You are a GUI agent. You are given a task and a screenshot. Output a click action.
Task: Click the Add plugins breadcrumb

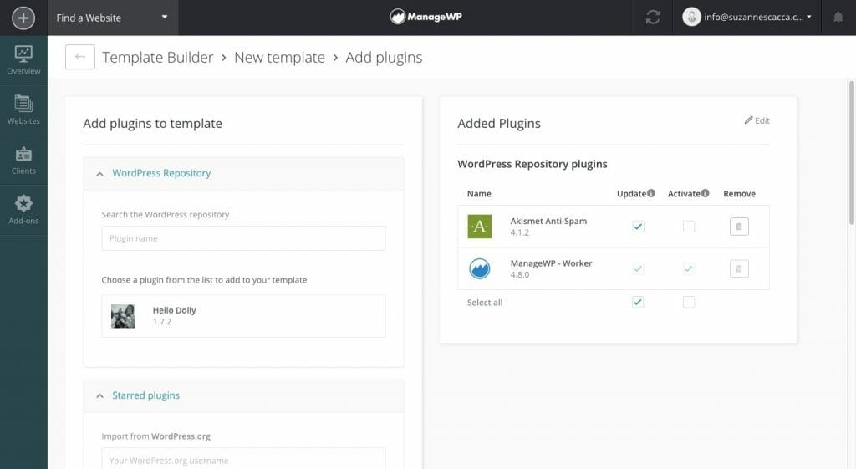(x=384, y=58)
